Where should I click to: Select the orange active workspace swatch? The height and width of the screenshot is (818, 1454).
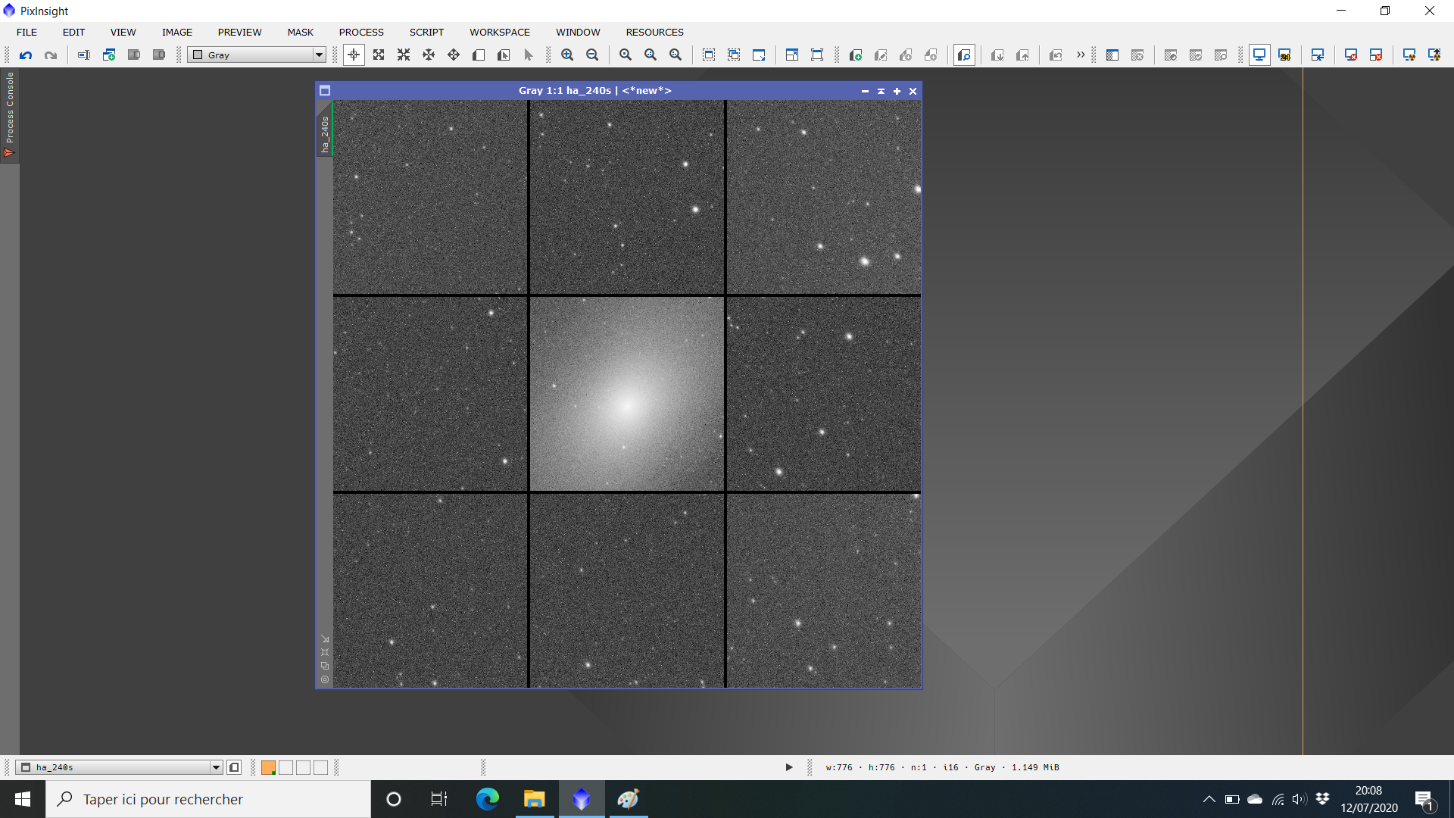pyautogui.click(x=268, y=767)
